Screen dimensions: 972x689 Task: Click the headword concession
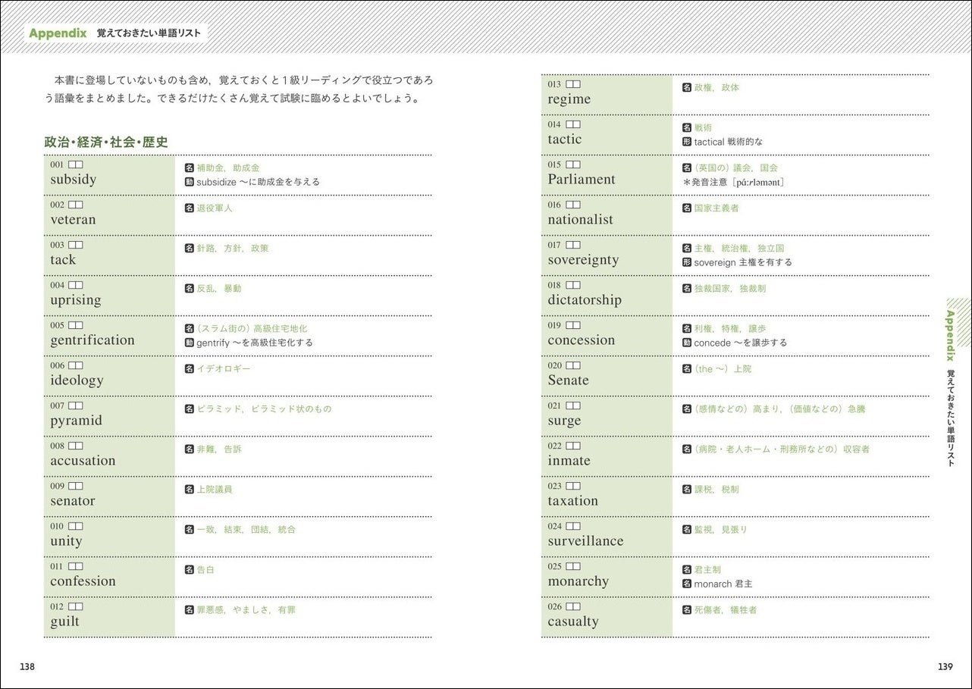pos(582,340)
